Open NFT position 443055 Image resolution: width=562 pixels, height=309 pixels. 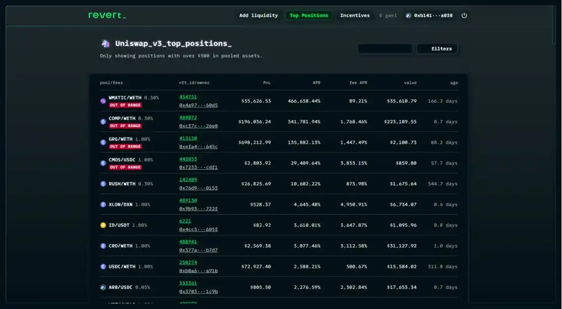pos(188,159)
